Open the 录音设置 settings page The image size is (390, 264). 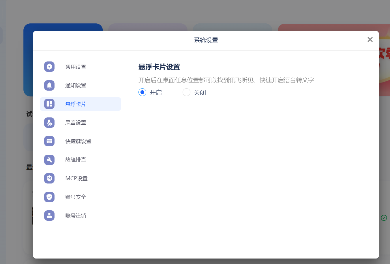[76, 123]
